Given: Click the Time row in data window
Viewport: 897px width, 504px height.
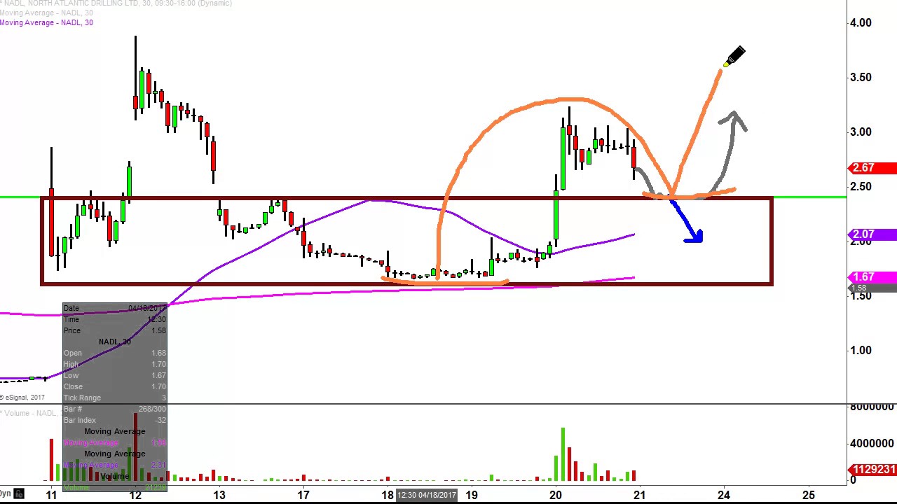Looking at the screenshot, I should click(x=115, y=319).
